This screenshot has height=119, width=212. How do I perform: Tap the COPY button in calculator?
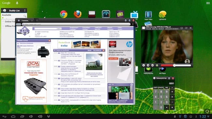click(x=156, y=87)
